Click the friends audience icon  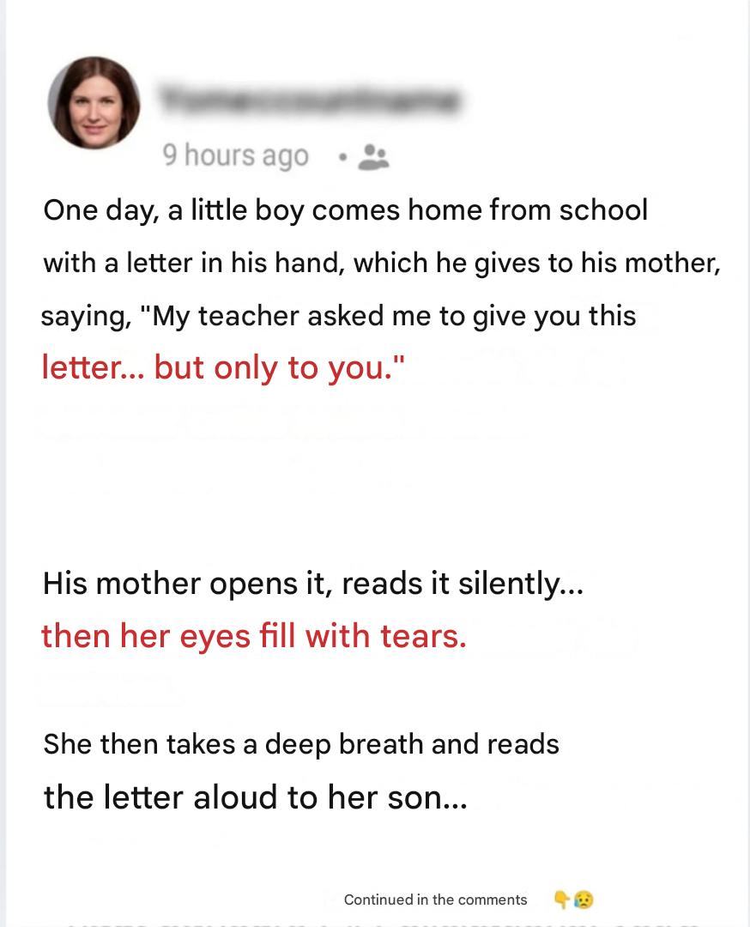[373, 156]
